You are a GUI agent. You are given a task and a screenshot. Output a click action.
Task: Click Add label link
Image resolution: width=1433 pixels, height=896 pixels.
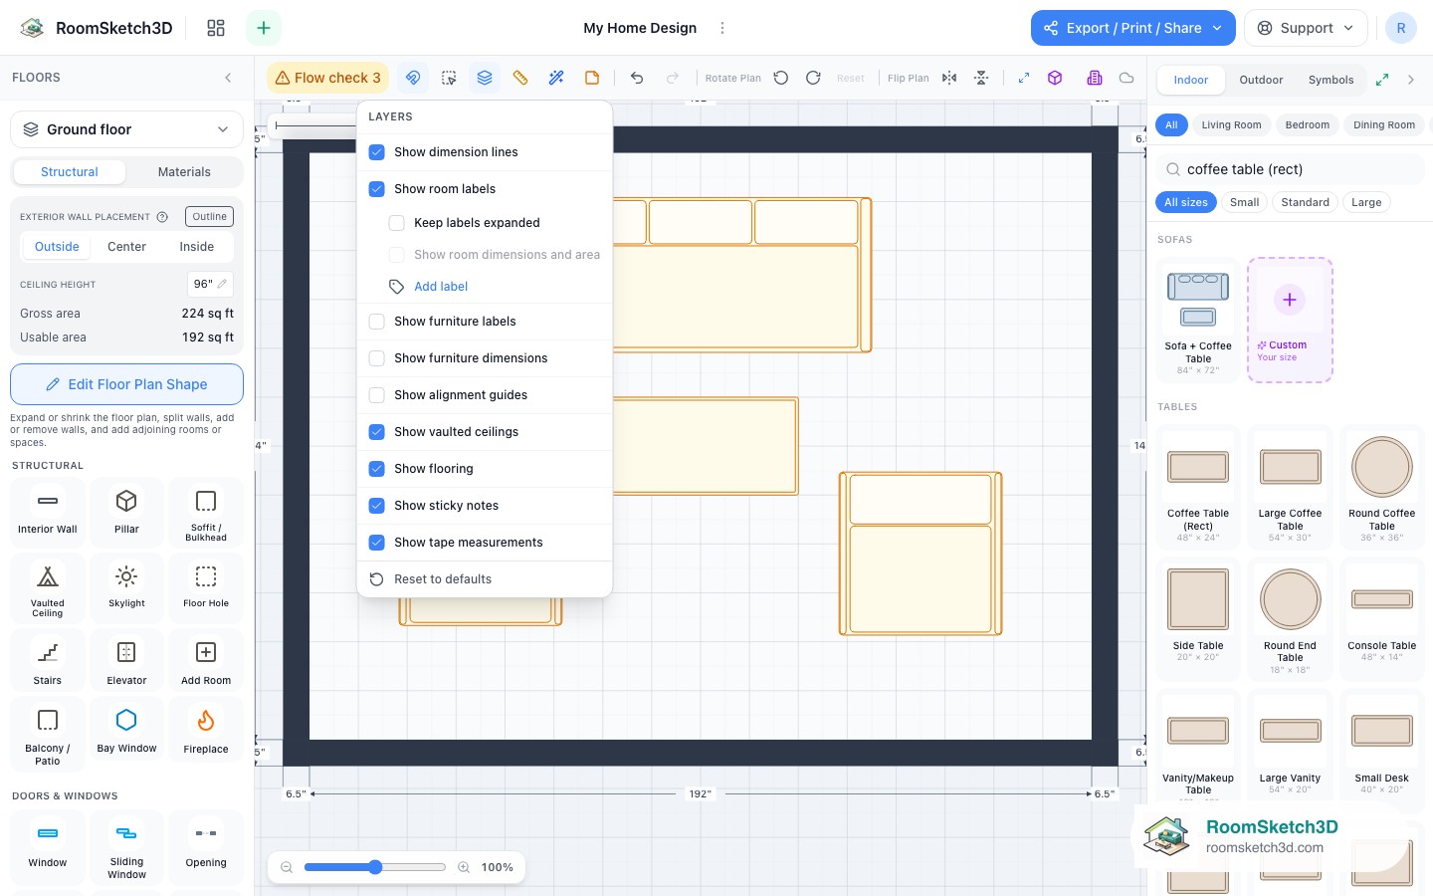[x=441, y=287]
